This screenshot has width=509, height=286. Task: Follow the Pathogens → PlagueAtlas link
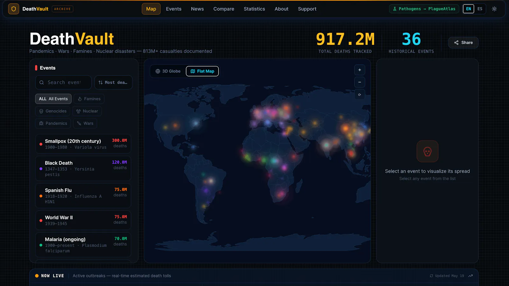coord(424,9)
